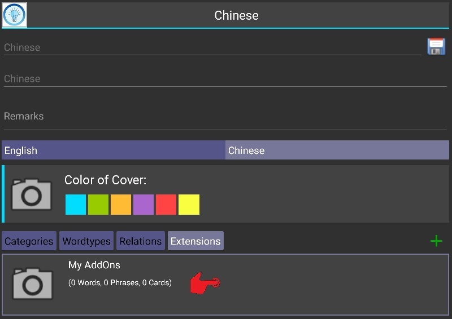The height and width of the screenshot is (319, 452).
Task: Click the lightbulb app icon
Action: click(x=15, y=15)
